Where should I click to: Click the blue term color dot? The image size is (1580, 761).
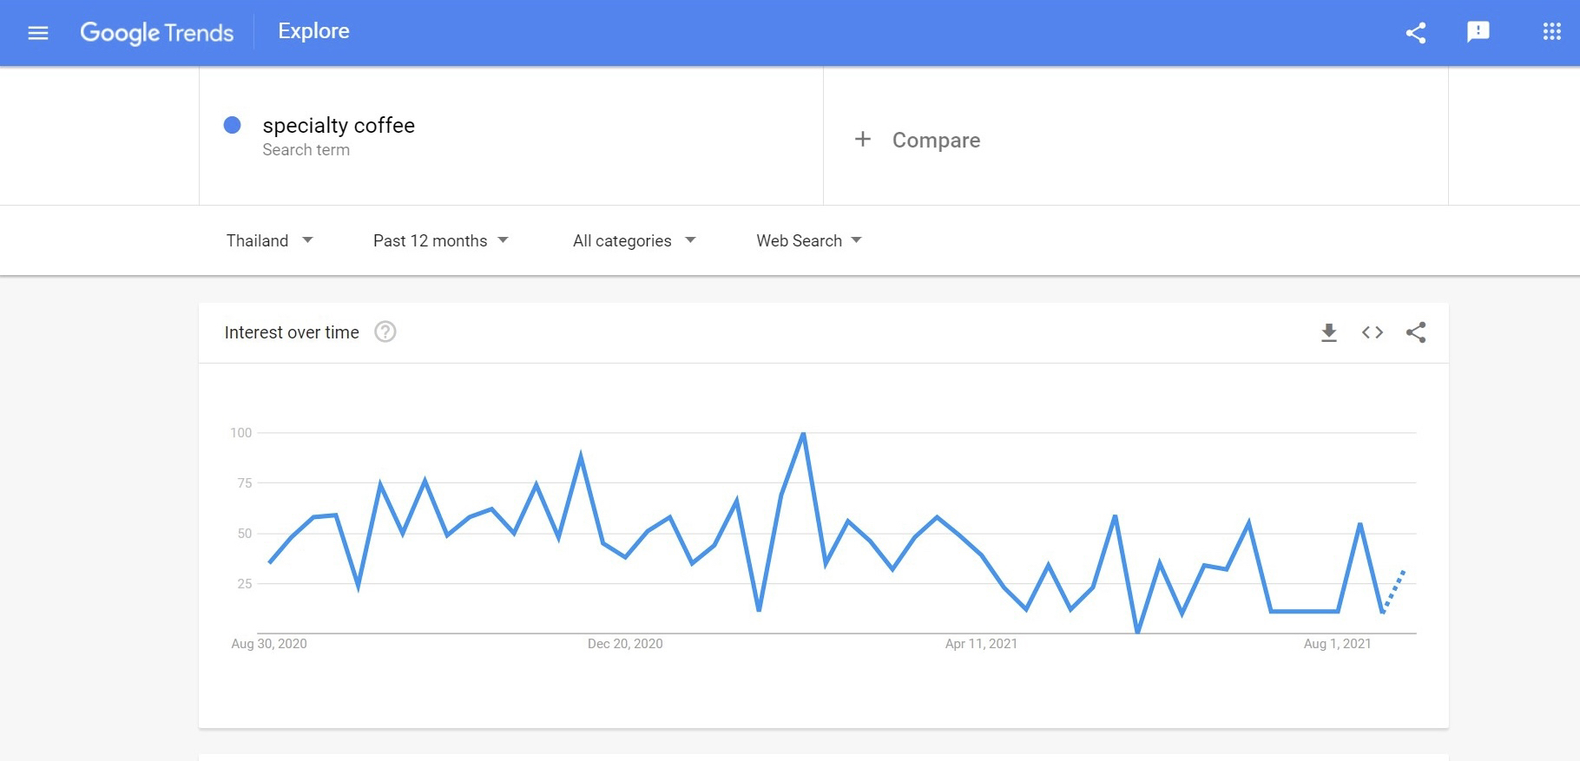[x=232, y=125]
